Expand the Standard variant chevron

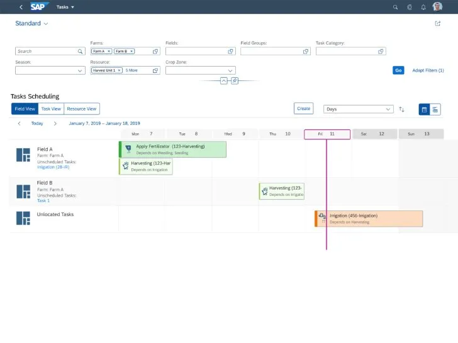(x=46, y=24)
